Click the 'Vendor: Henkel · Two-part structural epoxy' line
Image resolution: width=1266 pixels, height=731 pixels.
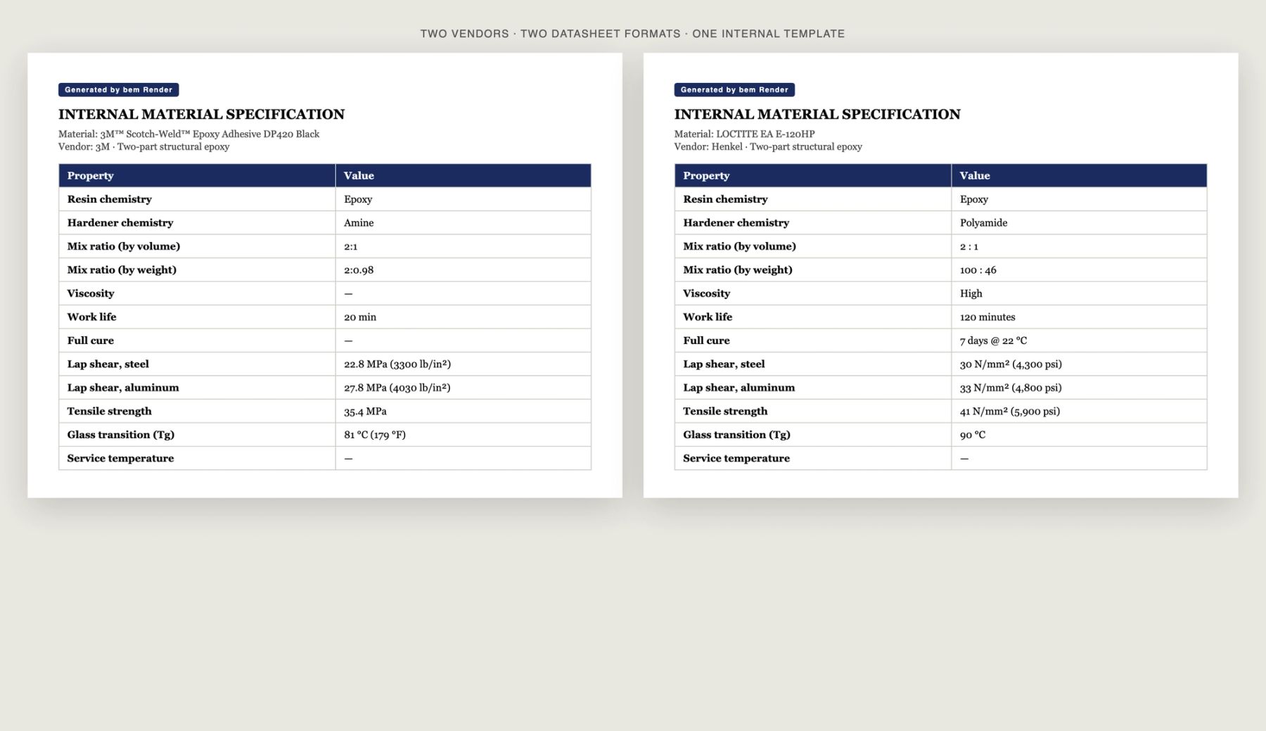768,146
